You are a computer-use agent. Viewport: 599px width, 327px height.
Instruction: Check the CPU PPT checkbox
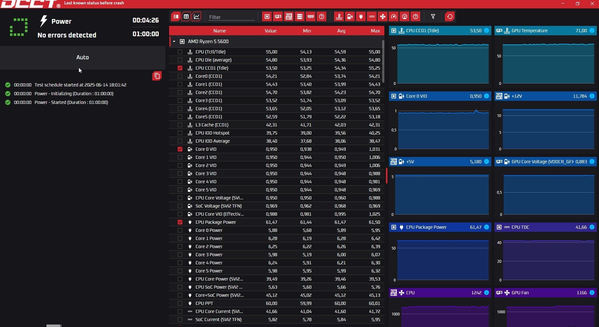point(180,303)
